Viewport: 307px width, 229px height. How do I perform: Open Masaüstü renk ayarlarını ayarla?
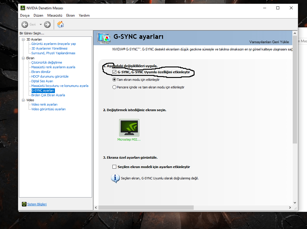pos(53,67)
